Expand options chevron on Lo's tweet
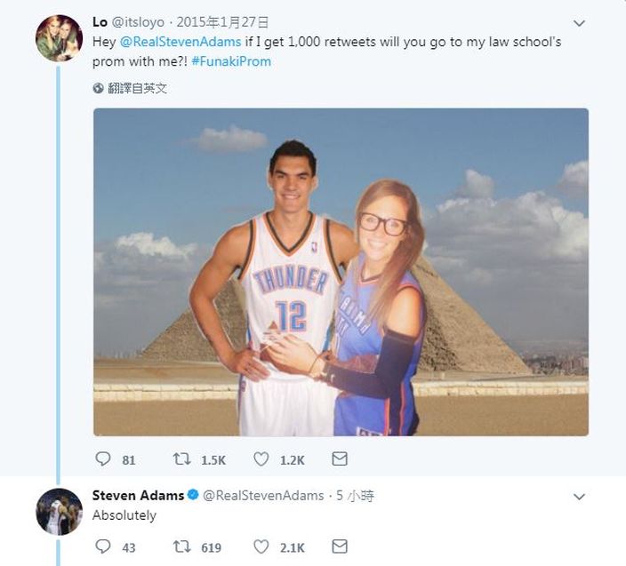The height and width of the screenshot is (566, 626). [x=579, y=23]
